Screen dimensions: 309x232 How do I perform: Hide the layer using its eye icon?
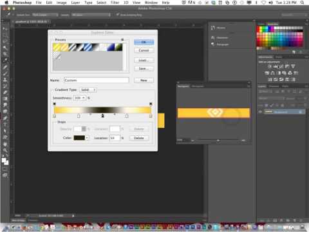[x=260, y=112]
